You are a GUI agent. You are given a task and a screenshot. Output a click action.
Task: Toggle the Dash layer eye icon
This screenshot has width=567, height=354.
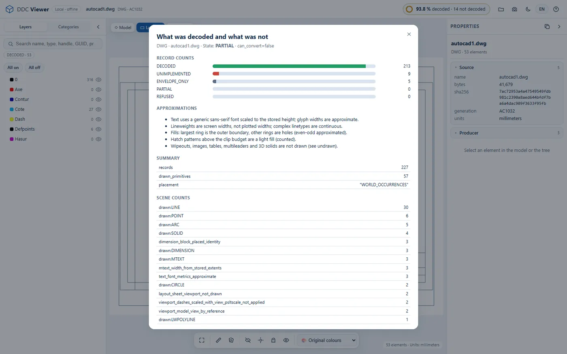98,119
